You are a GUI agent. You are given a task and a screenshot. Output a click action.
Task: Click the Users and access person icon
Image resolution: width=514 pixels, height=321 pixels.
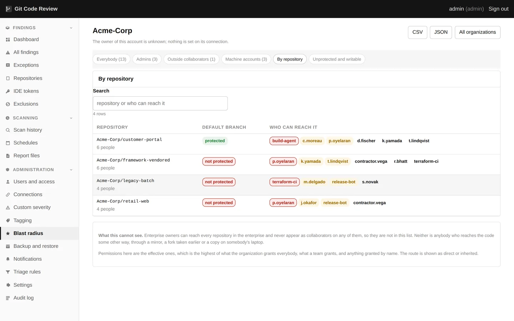tap(8, 182)
